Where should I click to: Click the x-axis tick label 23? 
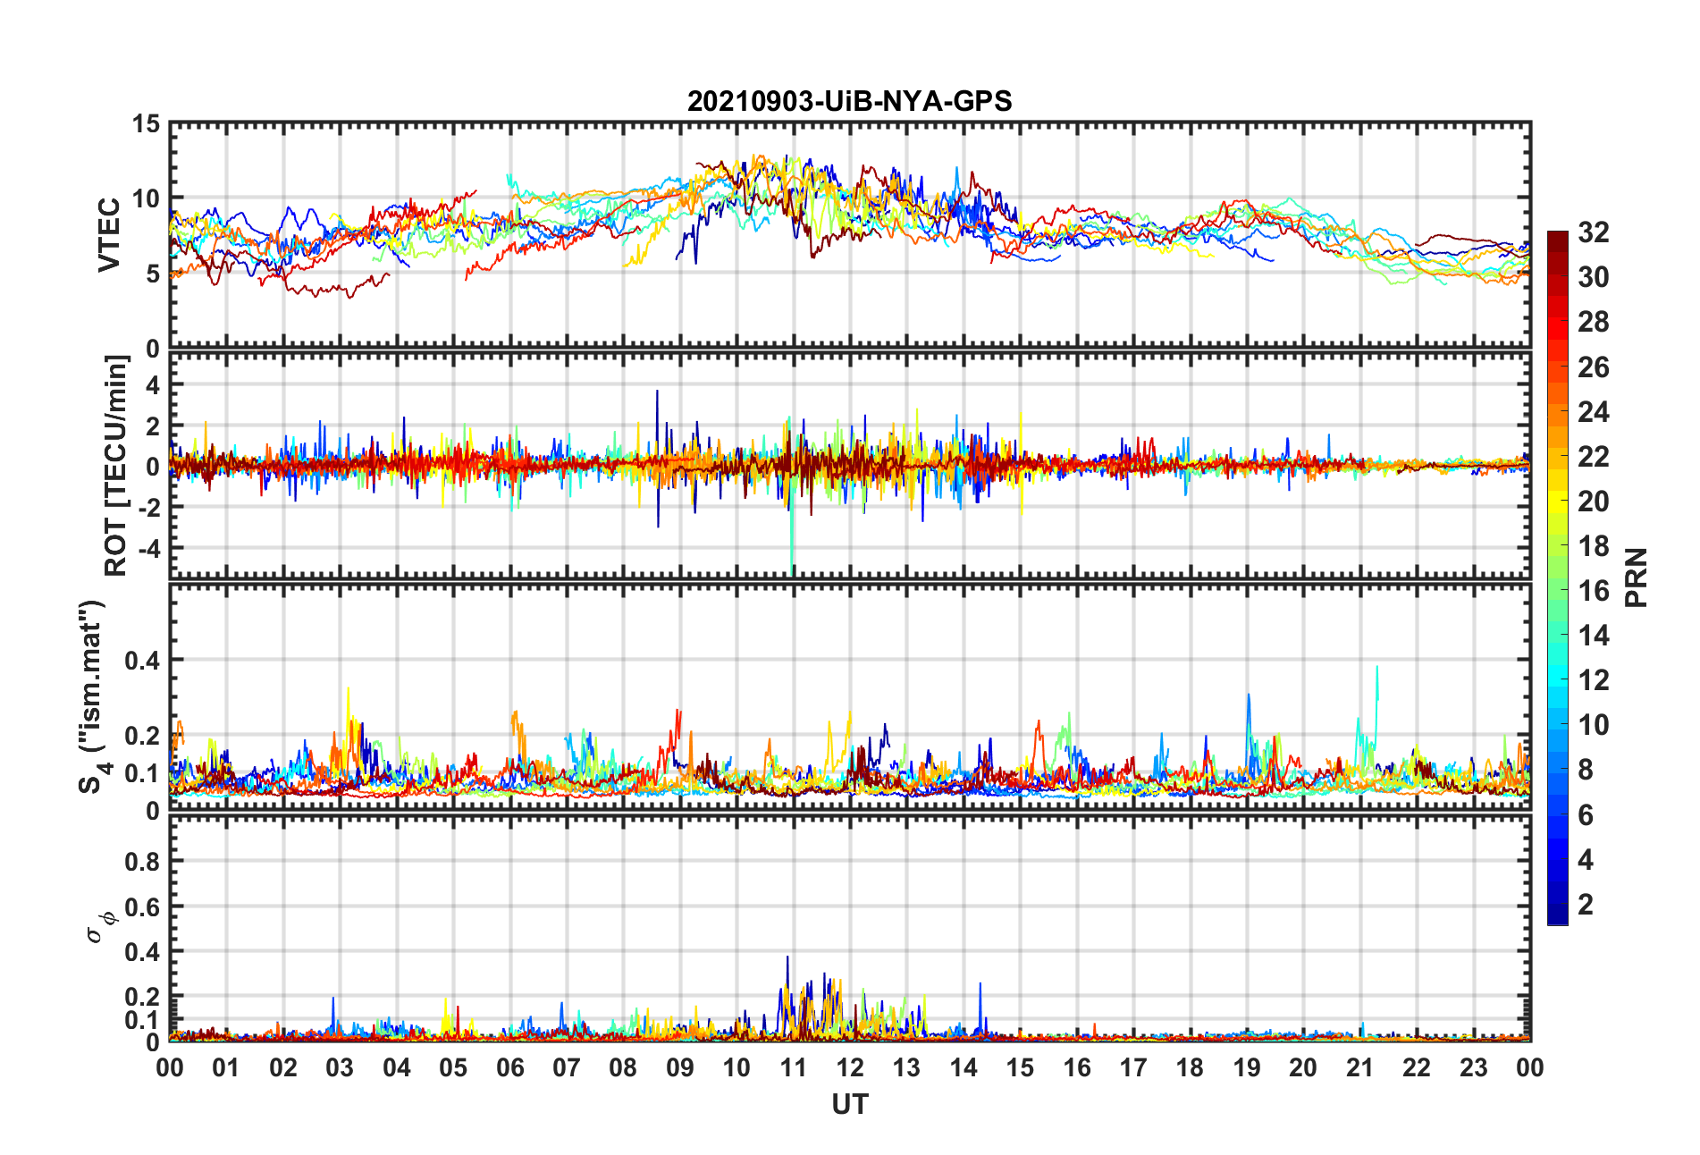[1473, 1067]
